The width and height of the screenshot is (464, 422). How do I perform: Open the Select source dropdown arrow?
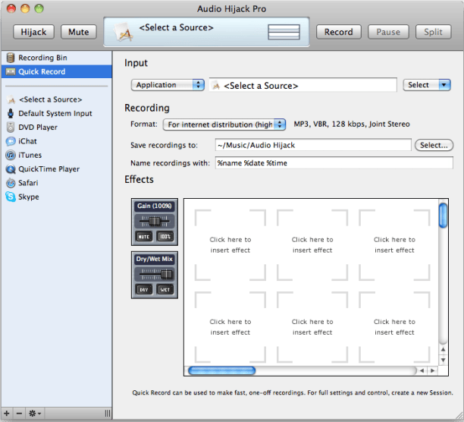click(444, 85)
